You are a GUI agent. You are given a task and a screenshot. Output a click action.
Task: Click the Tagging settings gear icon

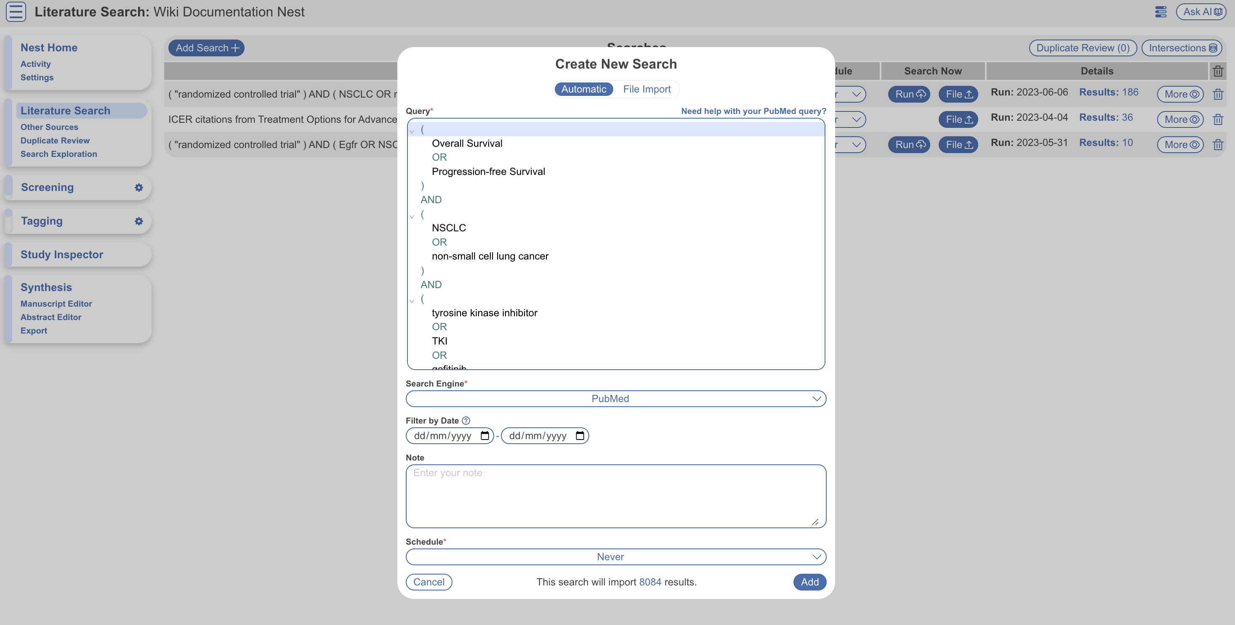pyautogui.click(x=138, y=221)
